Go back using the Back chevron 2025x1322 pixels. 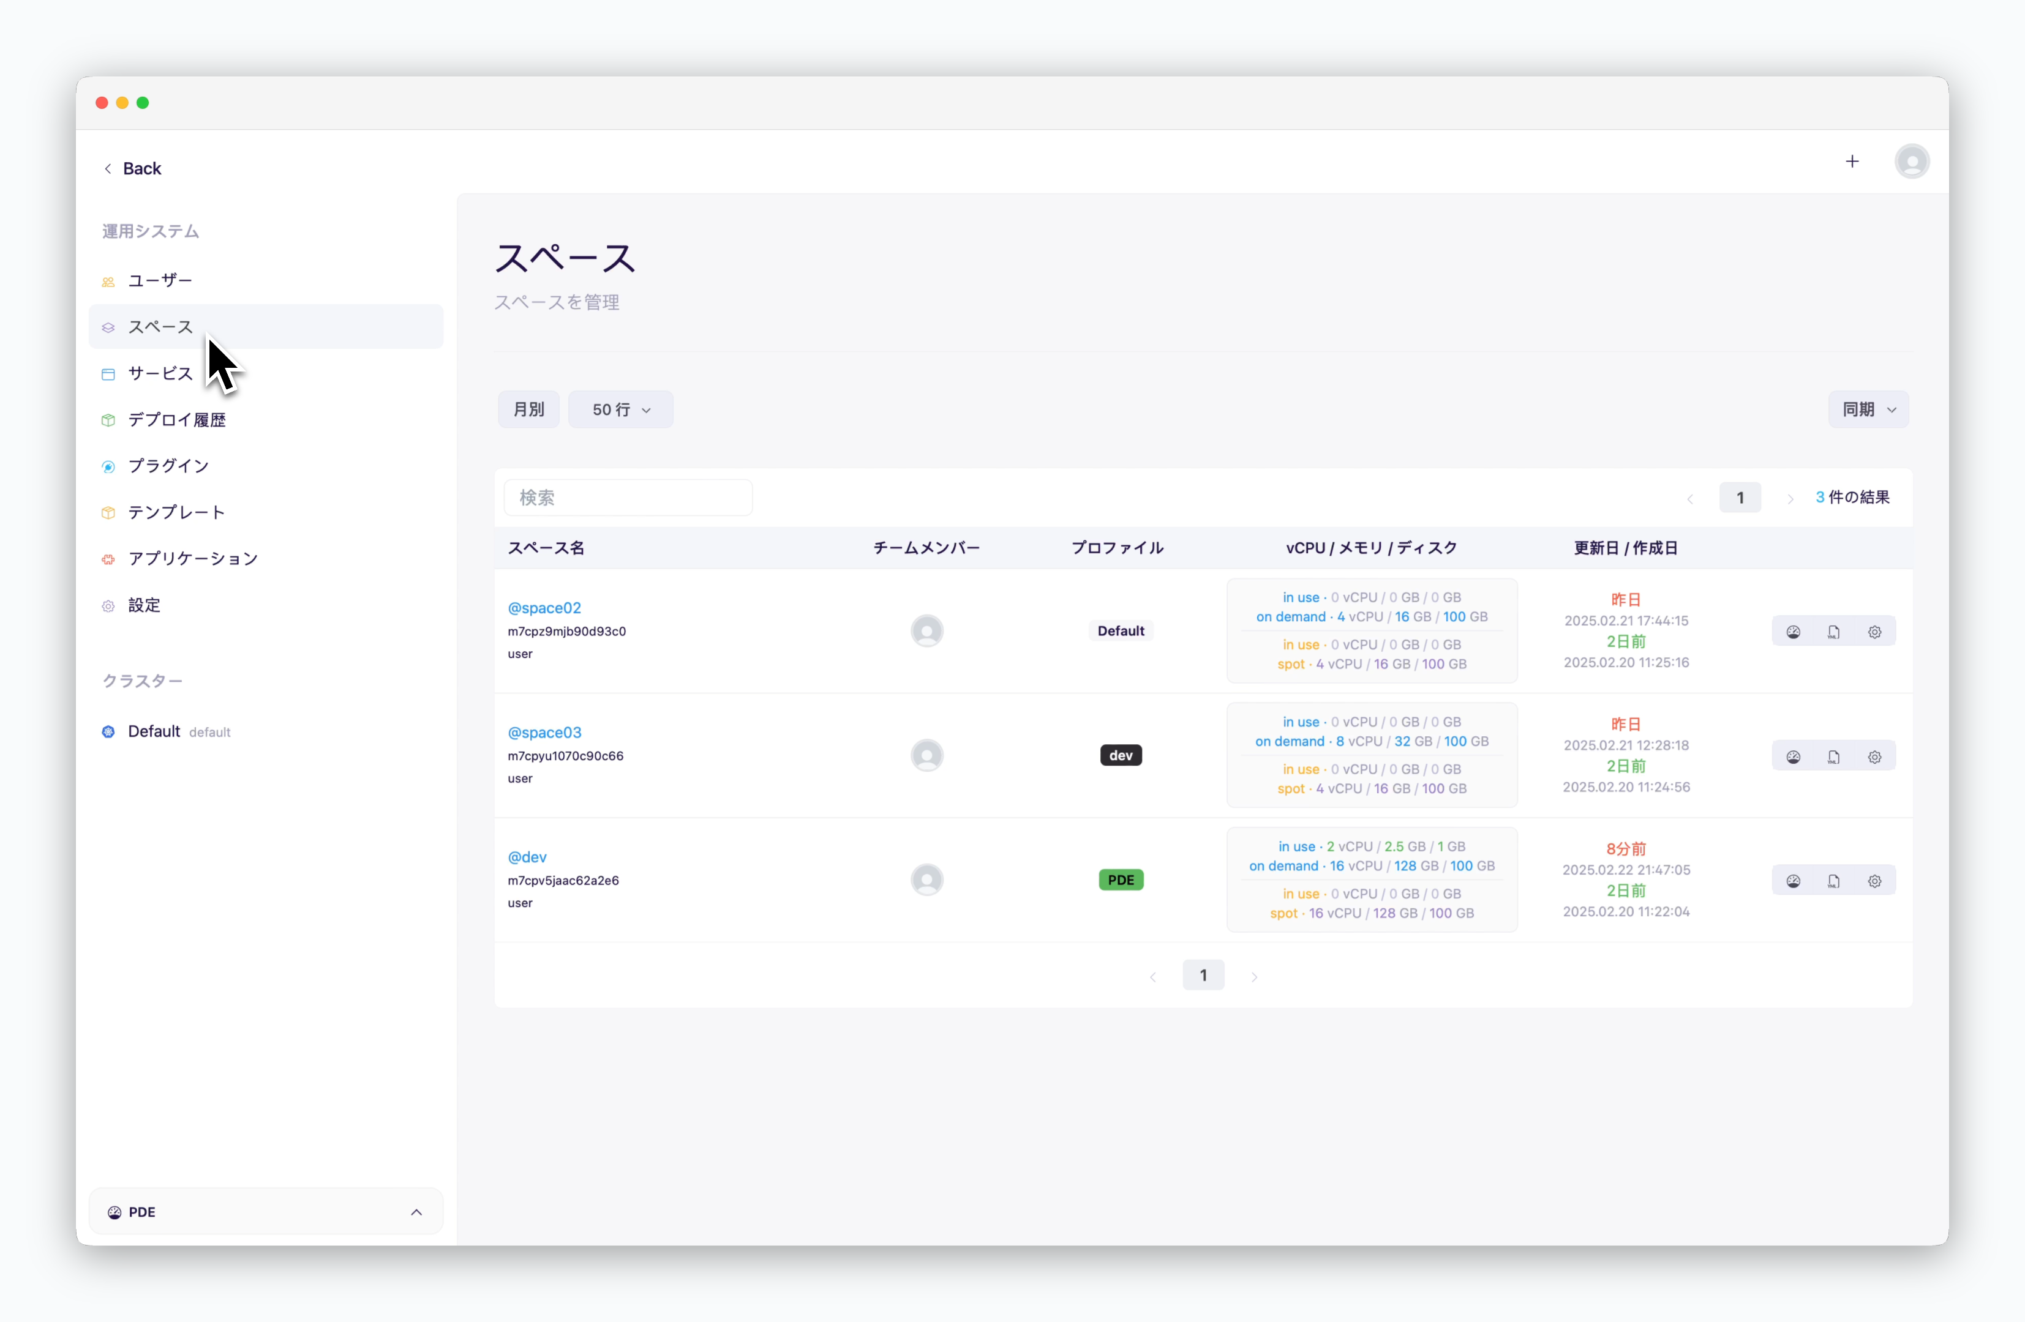[108, 168]
